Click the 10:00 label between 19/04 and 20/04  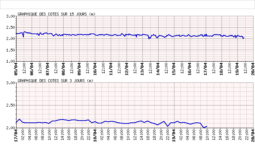[207, 135]
